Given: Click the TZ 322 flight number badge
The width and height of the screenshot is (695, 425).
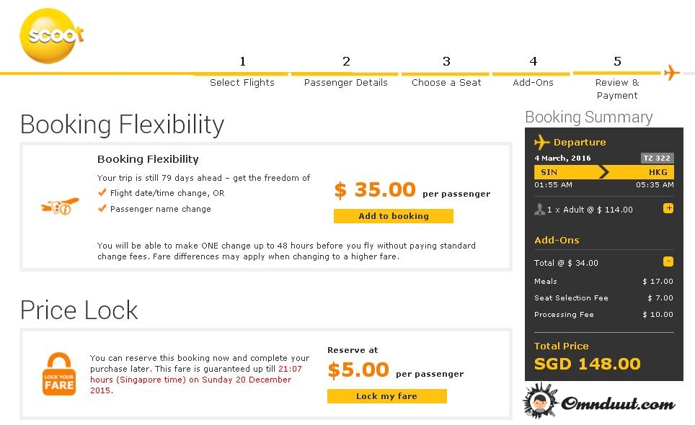Looking at the screenshot, I should click(656, 158).
